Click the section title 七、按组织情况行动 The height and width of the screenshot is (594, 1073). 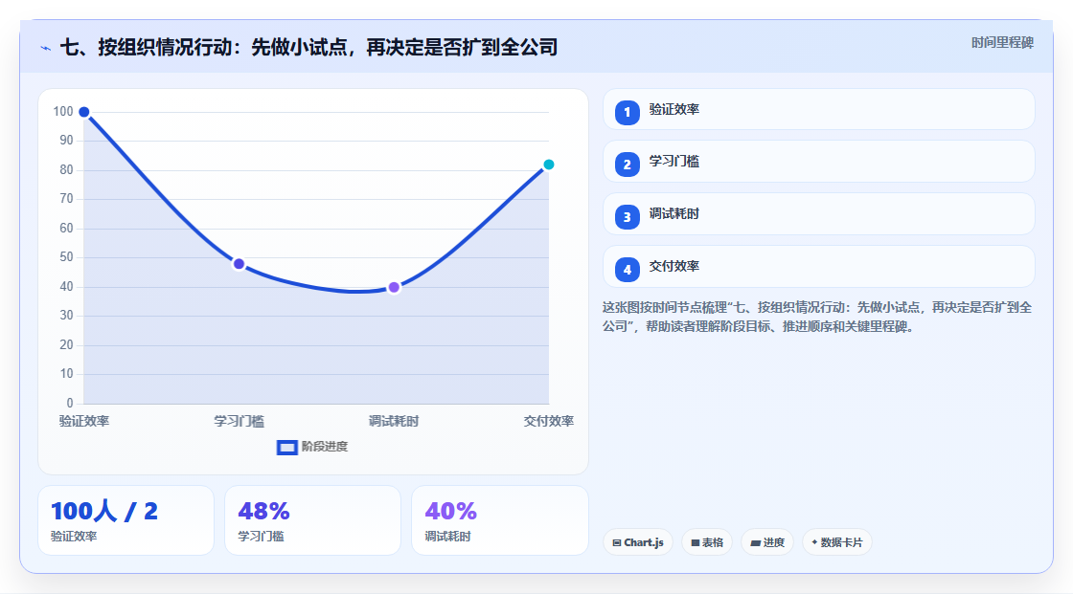click(308, 47)
